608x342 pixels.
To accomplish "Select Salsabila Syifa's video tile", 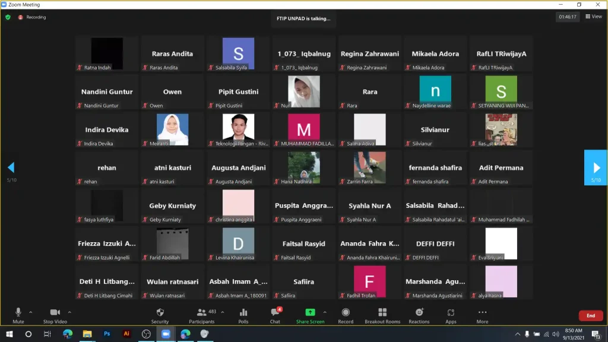I will [238, 53].
